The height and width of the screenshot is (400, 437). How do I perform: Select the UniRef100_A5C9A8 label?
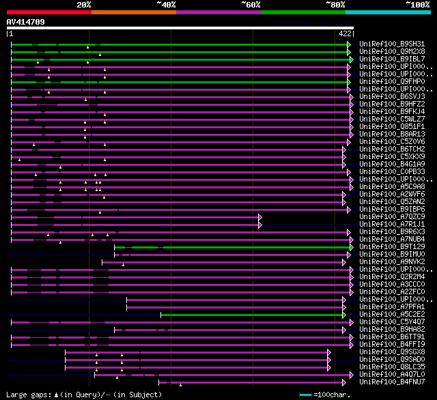coord(392,186)
